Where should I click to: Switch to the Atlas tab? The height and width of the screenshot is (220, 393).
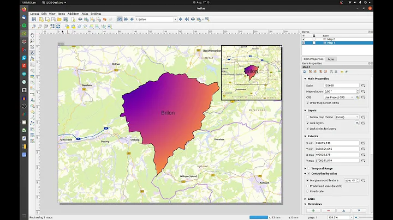coord(331,59)
